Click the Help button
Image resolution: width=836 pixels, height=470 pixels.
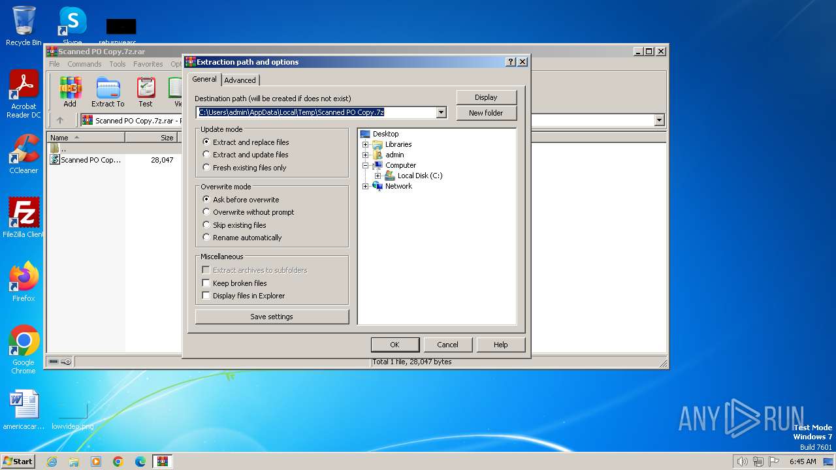click(x=500, y=345)
